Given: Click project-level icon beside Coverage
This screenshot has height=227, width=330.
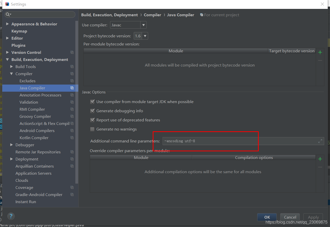Looking at the screenshot, I should click(x=72, y=187).
